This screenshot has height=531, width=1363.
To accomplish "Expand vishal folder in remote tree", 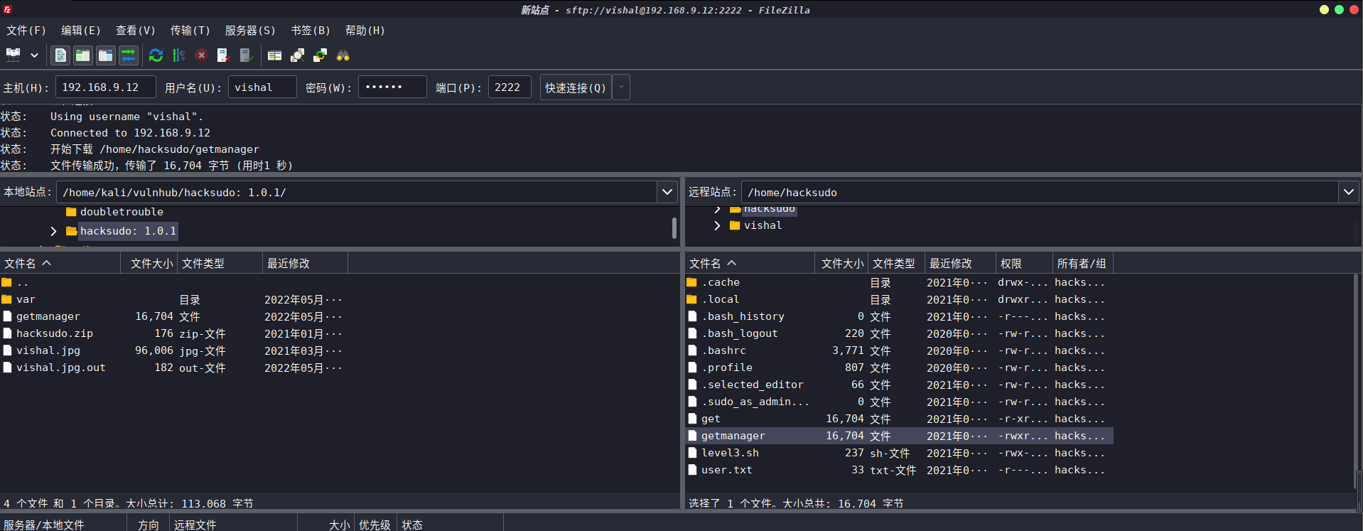I will 717,225.
